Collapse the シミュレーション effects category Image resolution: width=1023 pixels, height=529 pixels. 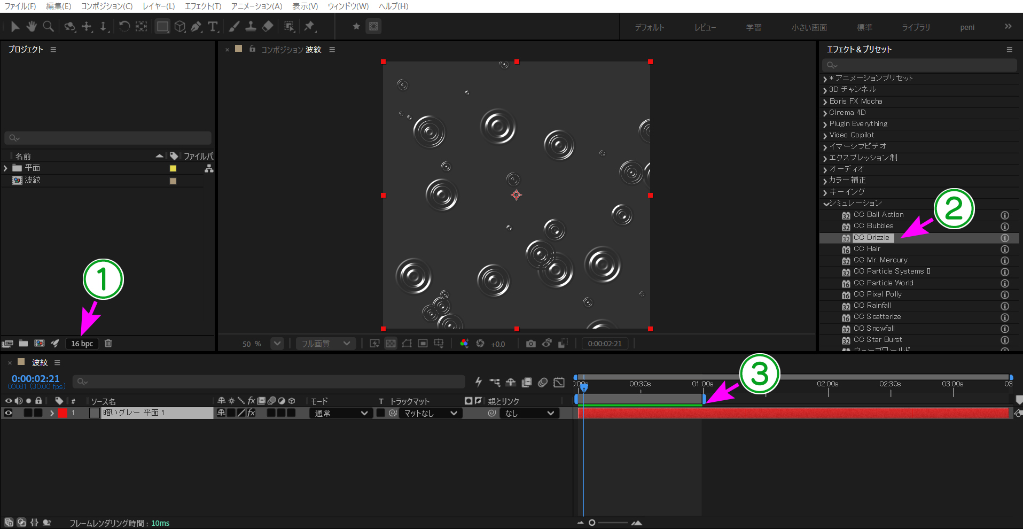826,204
